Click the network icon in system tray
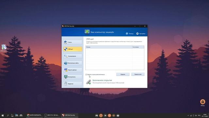 (x=191, y=115)
